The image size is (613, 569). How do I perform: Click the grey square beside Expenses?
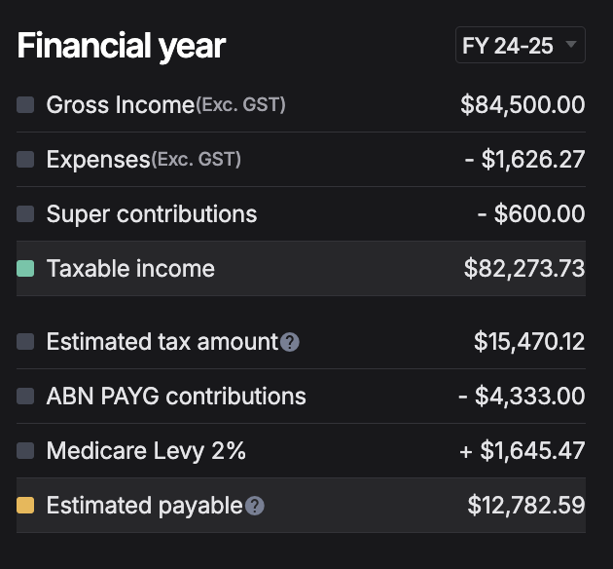click(25, 159)
